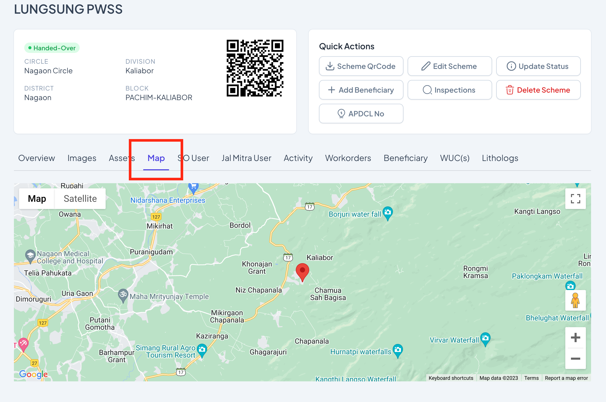Click the Hurnatpi waterfalls camera pin

[x=398, y=351]
